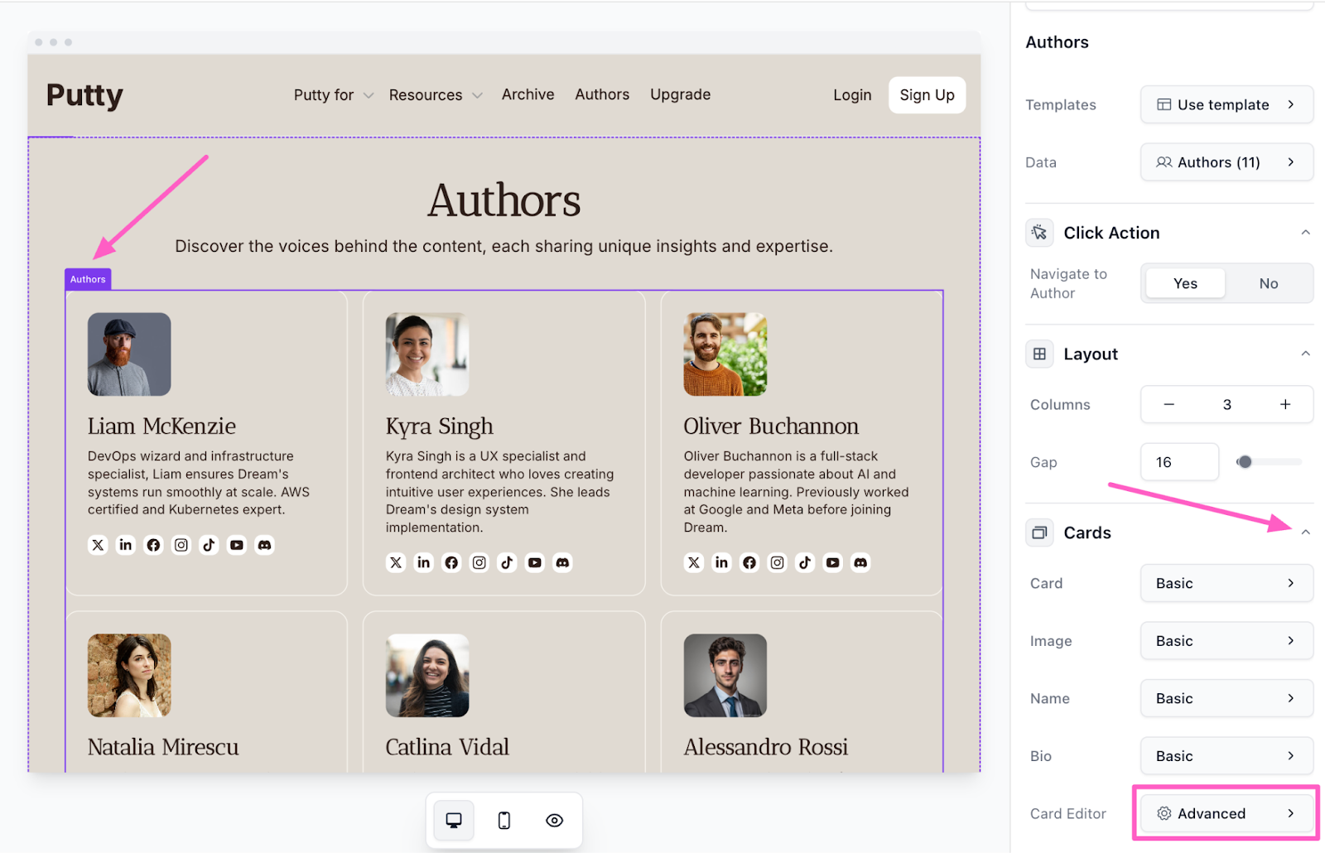Click Oliver Buchannon's Instagram icon
The width and height of the screenshot is (1325, 853).
click(777, 563)
